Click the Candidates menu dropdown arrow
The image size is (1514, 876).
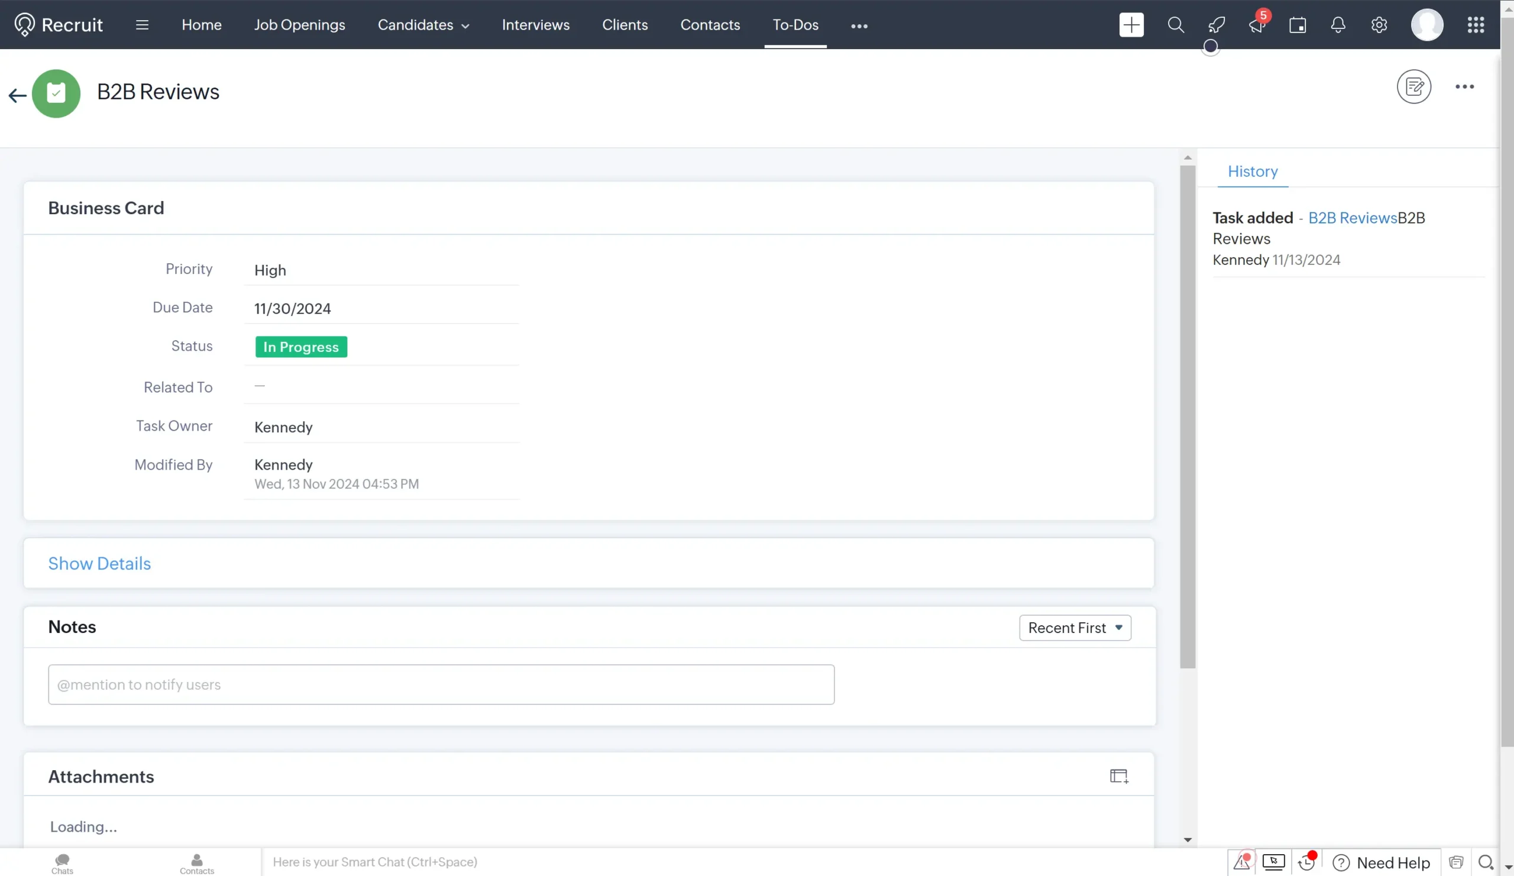click(466, 24)
